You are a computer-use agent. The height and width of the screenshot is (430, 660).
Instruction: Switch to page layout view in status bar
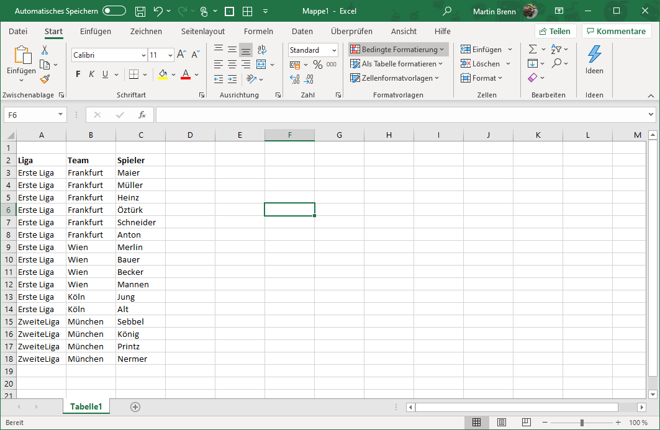501,423
